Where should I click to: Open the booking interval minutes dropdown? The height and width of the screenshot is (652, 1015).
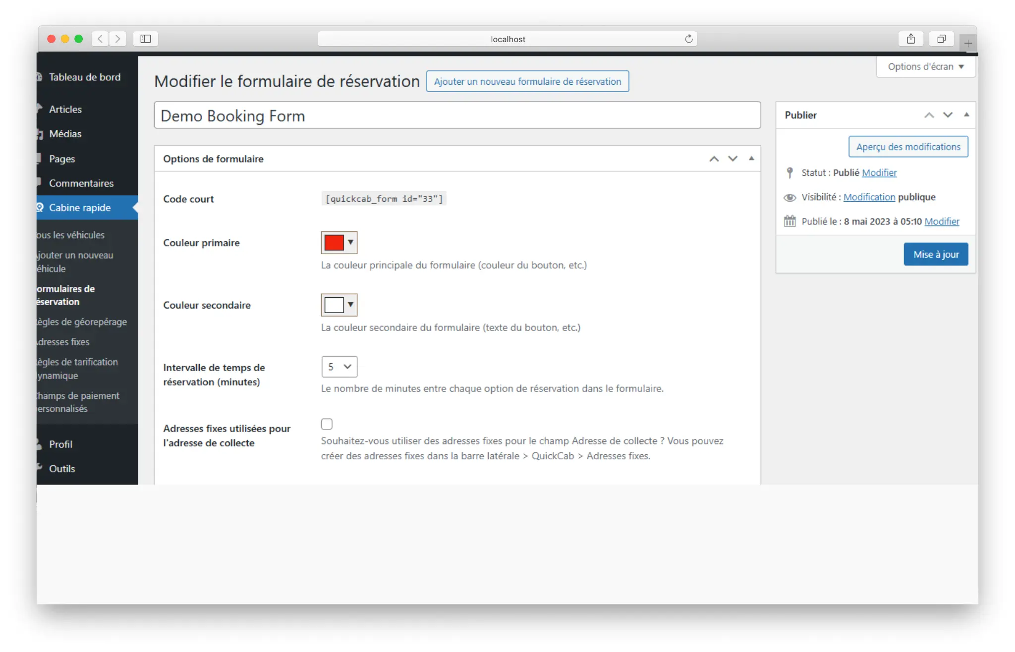339,367
